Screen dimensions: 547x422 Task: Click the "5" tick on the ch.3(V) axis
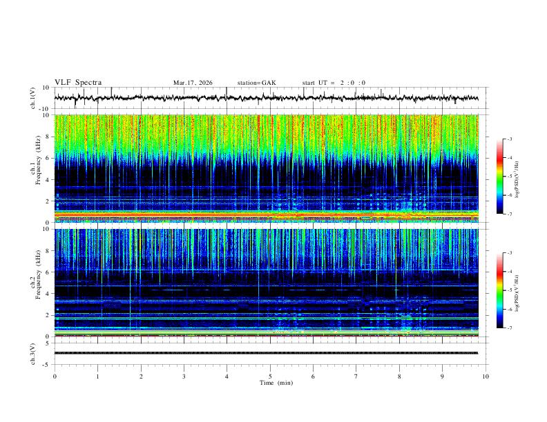point(48,343)
